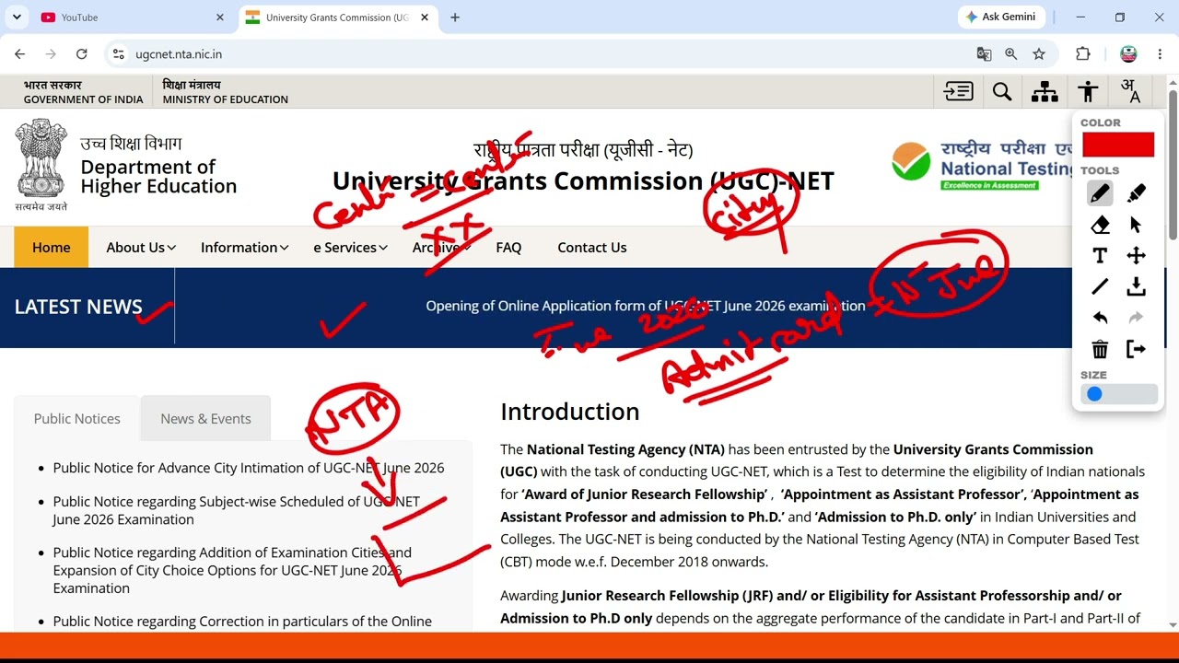Open the FAQ menu item
The height and width of the screenshot is (663, 1179).
tap(508, 247)
